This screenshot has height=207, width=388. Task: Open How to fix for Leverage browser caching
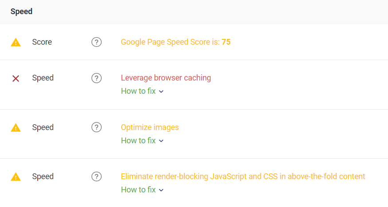point(139,91)
